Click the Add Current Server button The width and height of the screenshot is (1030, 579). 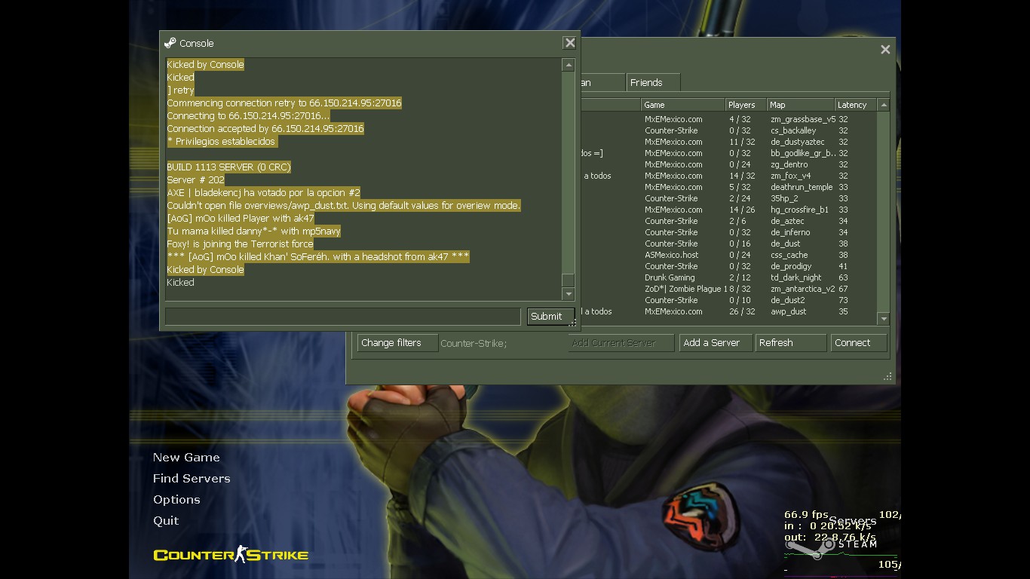[621, 342]
